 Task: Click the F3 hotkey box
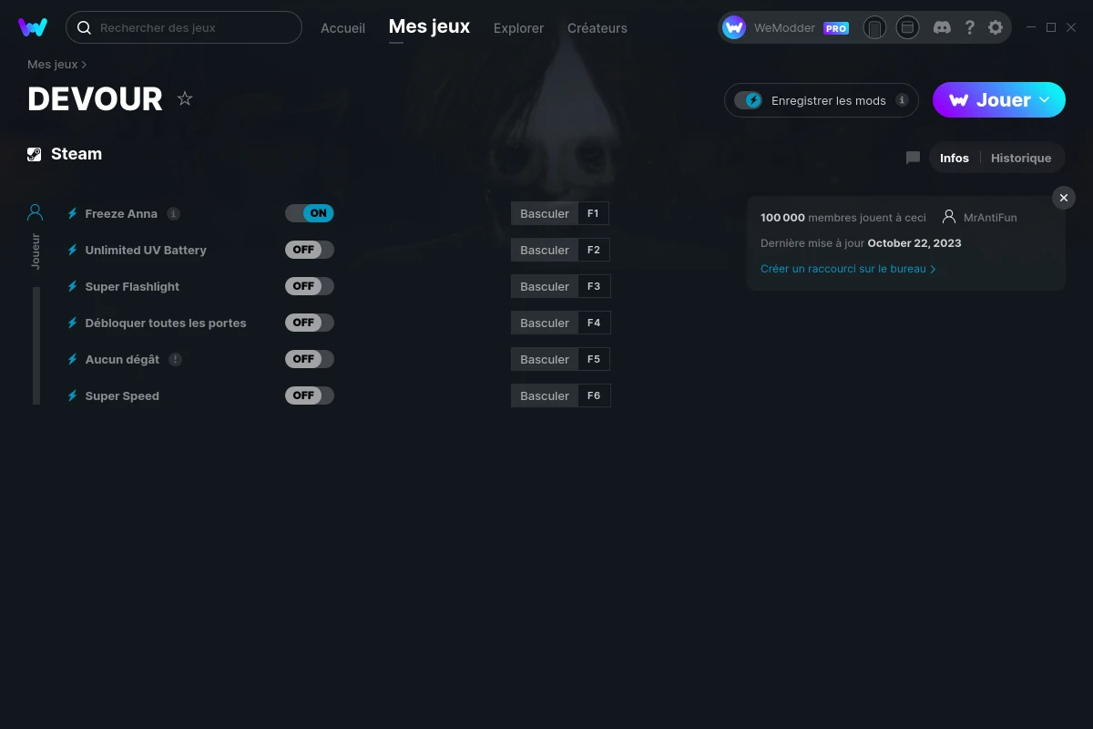[x=594, y=286]
